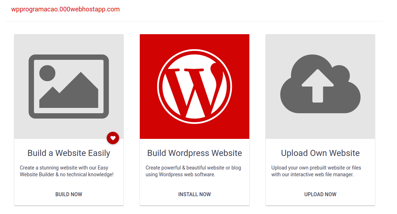Click the 'Upload your own prebuilt website' description
Image resolution: width=397 pixels, height=214 pixels.
316,171
